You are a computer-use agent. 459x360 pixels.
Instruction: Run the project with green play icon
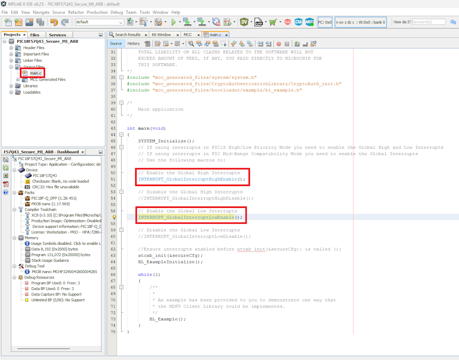tap(173, 22)
